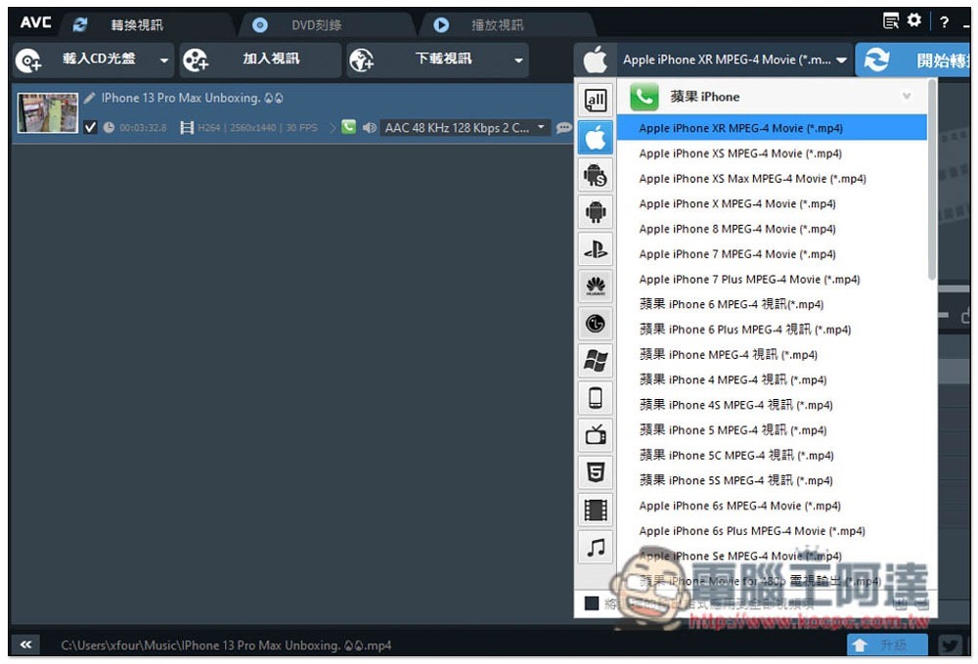Screen dimensions: 978x664
Task: Collapse the left panel with double arrow
Action: click(x=25, y=644)
